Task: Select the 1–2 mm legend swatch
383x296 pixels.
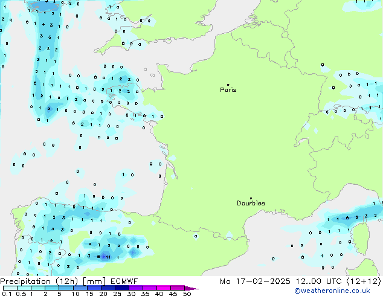Action: click(x=38, y=288)
